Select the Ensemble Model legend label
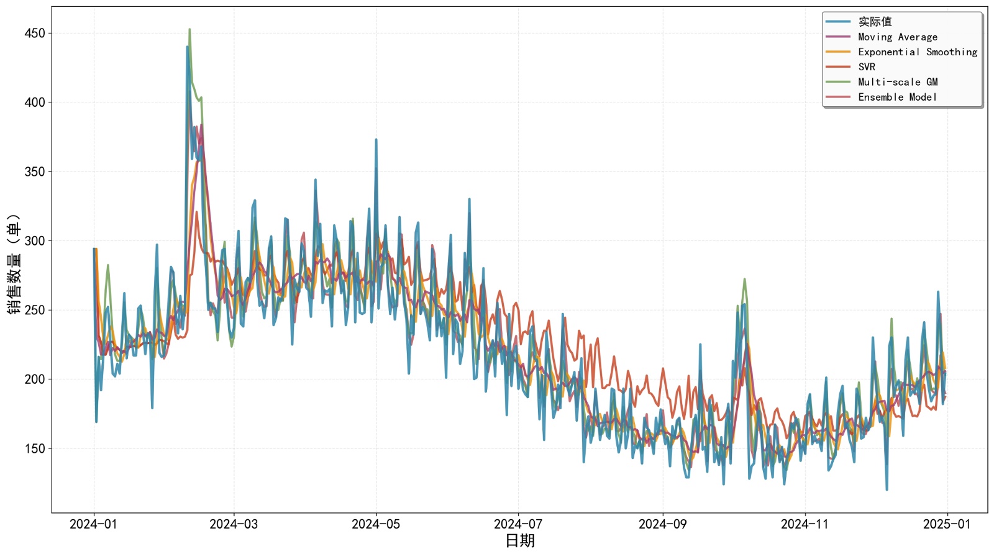994x554 pixels. pyautogui.click(x=897, y=97)
